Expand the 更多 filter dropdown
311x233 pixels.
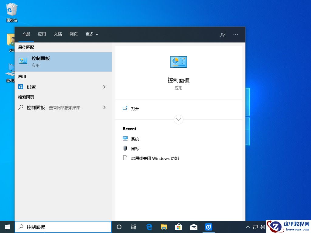[x=91, y=34]
